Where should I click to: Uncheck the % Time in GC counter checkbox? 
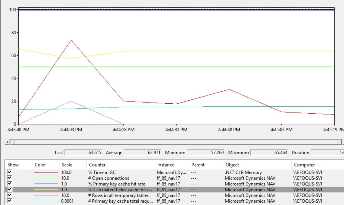(x=10, y=172)
